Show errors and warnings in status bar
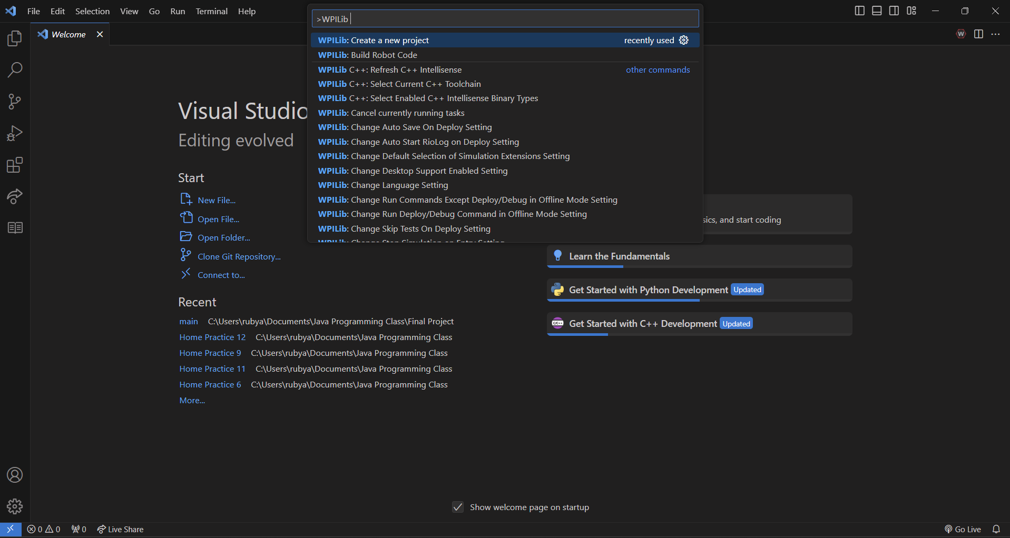Screen dimensions: 1010x538 (44, 529)
